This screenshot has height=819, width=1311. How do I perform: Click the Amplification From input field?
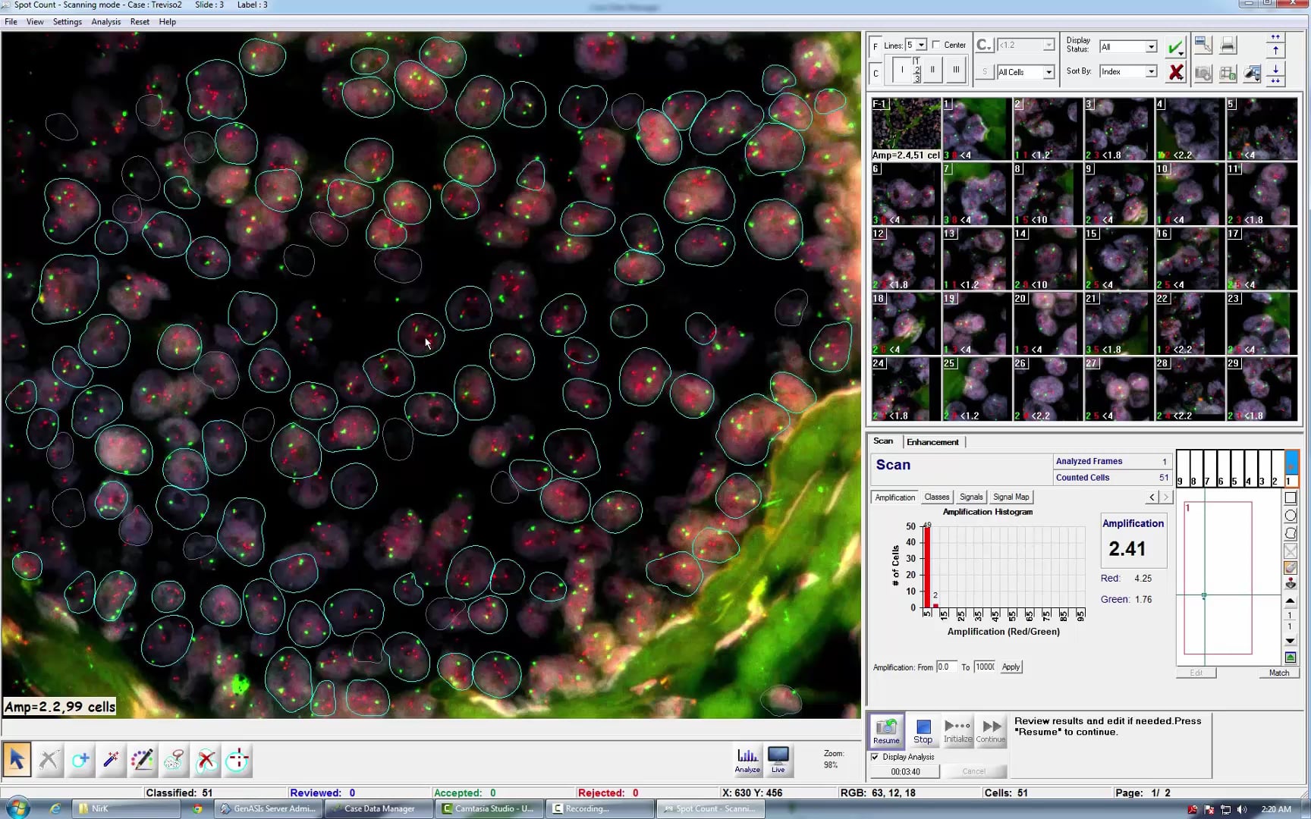click(x=945, y=667)
